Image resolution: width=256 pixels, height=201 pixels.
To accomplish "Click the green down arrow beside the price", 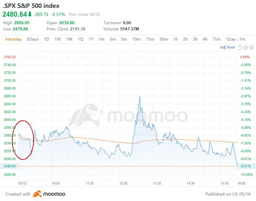I will coord(30,14).
